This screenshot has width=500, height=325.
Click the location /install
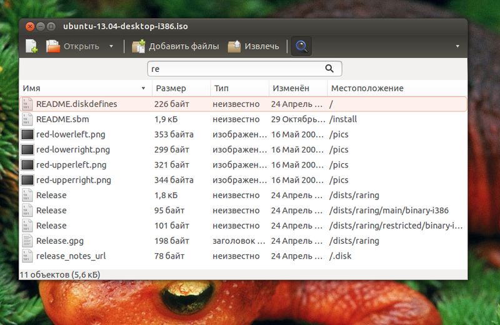(343, 119)
